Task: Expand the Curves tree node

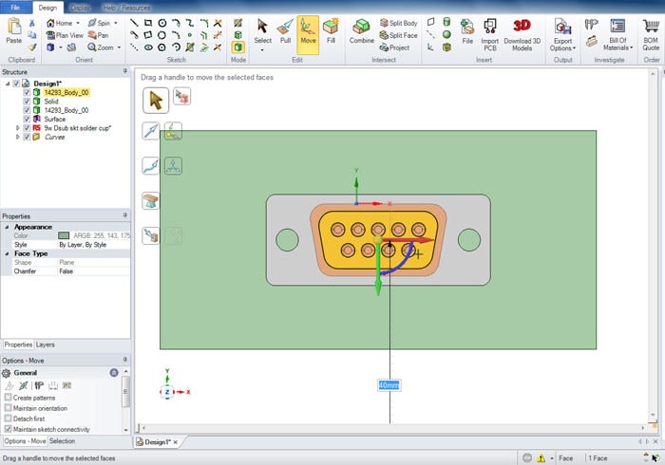Action: point(18,137)
